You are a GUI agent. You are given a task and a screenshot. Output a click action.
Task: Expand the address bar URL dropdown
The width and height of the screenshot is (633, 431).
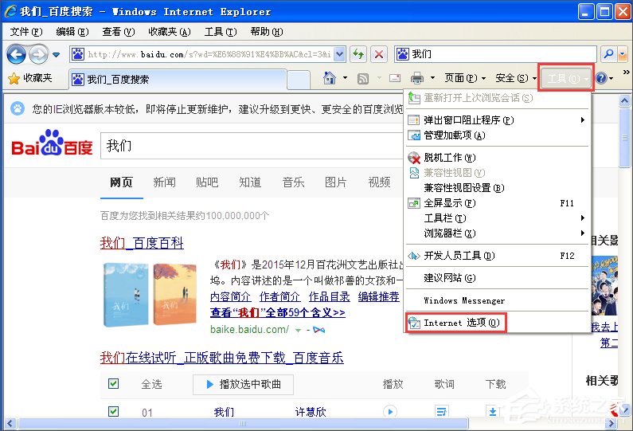[340, 54]
